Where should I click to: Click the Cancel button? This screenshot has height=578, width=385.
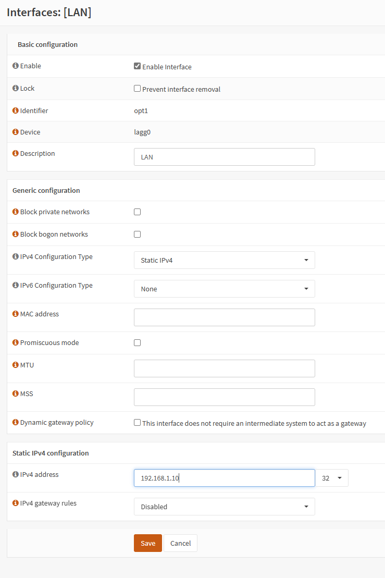(x=180, y=543)
